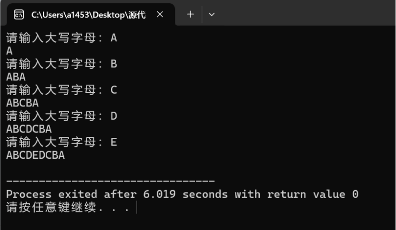Select the C:\Users\a1453\Desktop tab title
The height and width of the screenshot is (230, 396).
pos(89,15)
